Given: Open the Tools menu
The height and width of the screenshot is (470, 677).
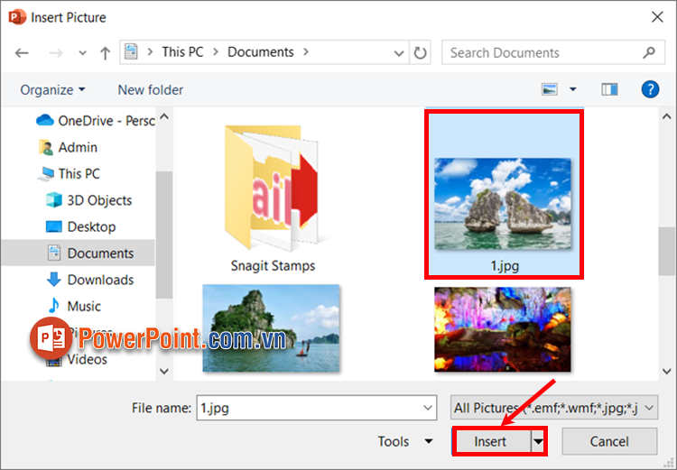Looking at the screenshot, I should pyautogui.click(x=404, y=441).
